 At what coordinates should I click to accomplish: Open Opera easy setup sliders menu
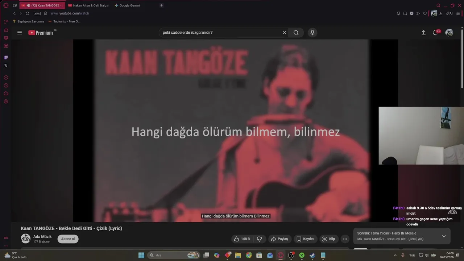point(458,13)
